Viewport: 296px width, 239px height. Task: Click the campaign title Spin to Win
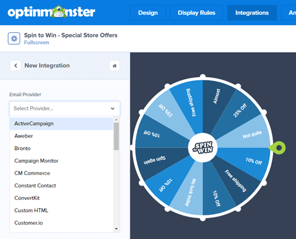click(x=71, y=35)
